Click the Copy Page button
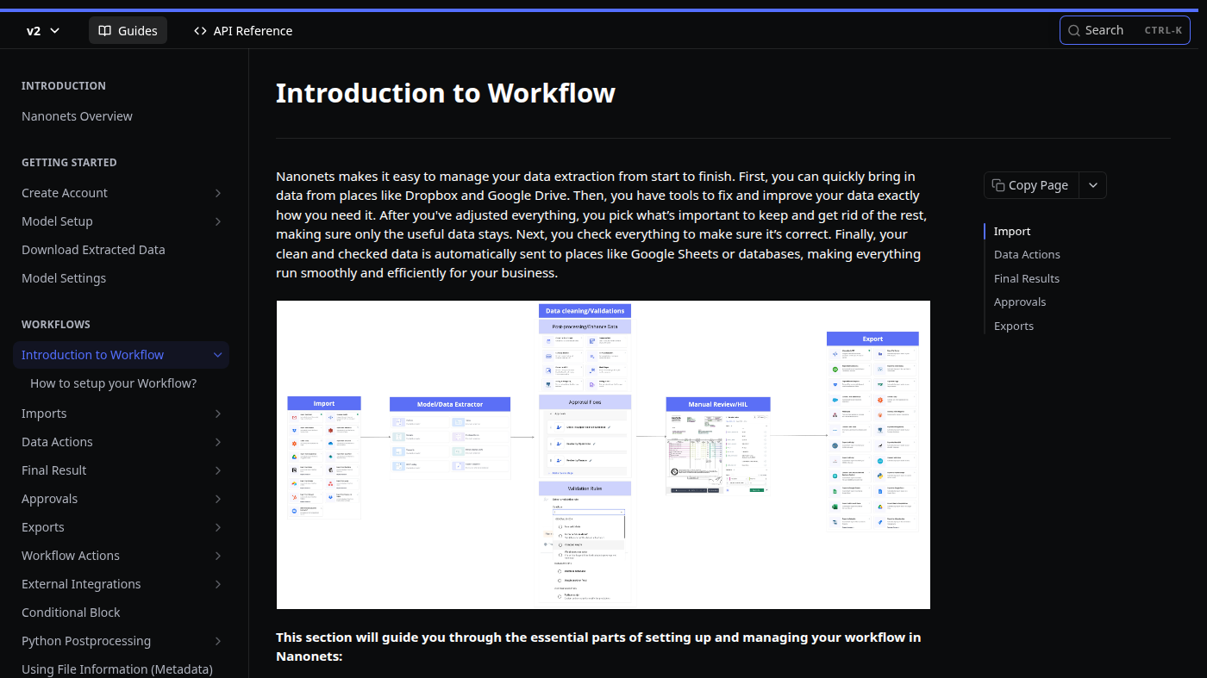 [x=1032, y=185]
